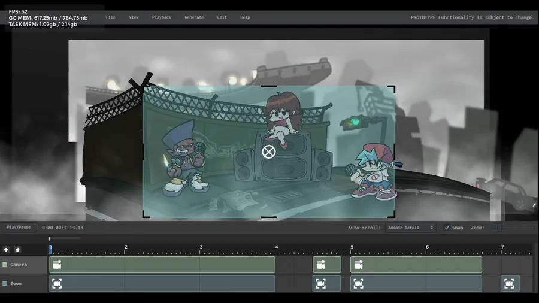Toggle the Snap checkbox
This screenshot has height=303, width=539.
click(x=447, y=228)
